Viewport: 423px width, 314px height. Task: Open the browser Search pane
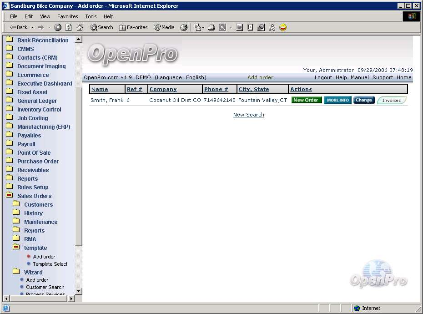point(101,27)
